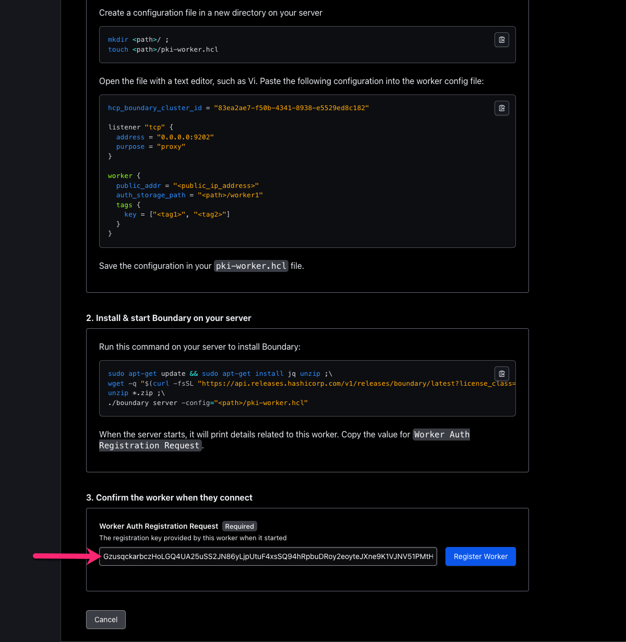Copy the mkdir and touch commands

501,40
